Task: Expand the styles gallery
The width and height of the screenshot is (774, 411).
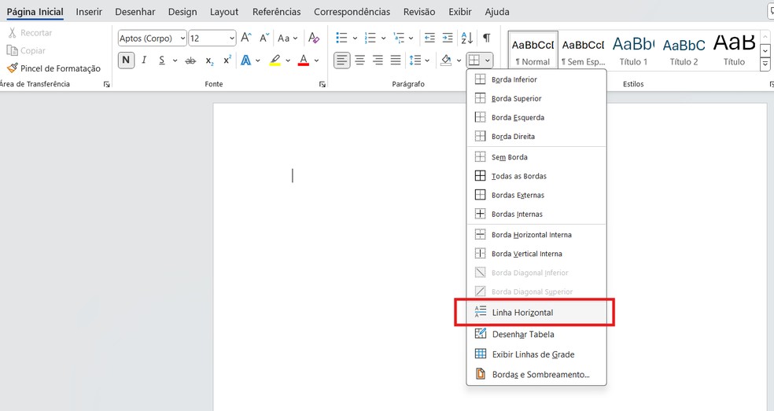Action: [x=765, y=64]
